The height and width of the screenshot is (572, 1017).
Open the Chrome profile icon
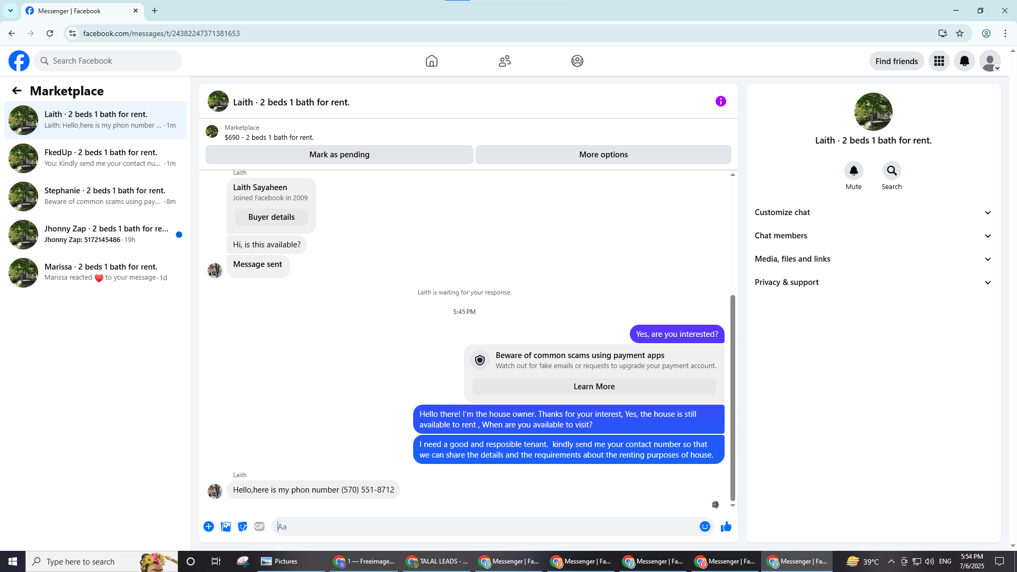[x=986, y=33]
